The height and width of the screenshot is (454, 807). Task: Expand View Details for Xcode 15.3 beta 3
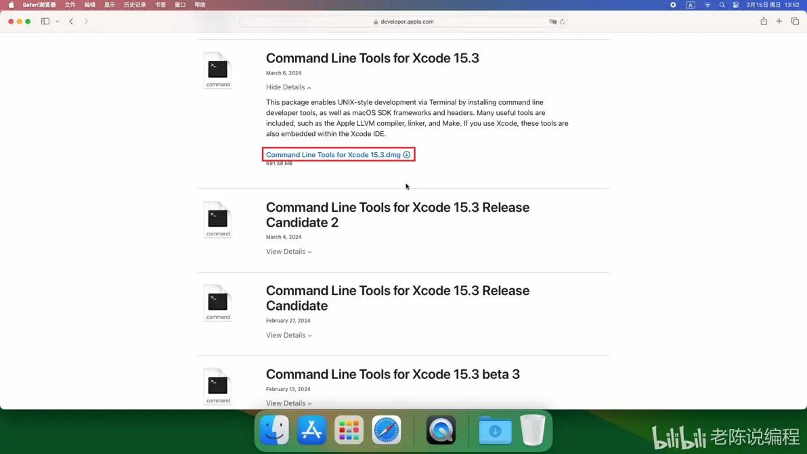[x=288, y=404]
